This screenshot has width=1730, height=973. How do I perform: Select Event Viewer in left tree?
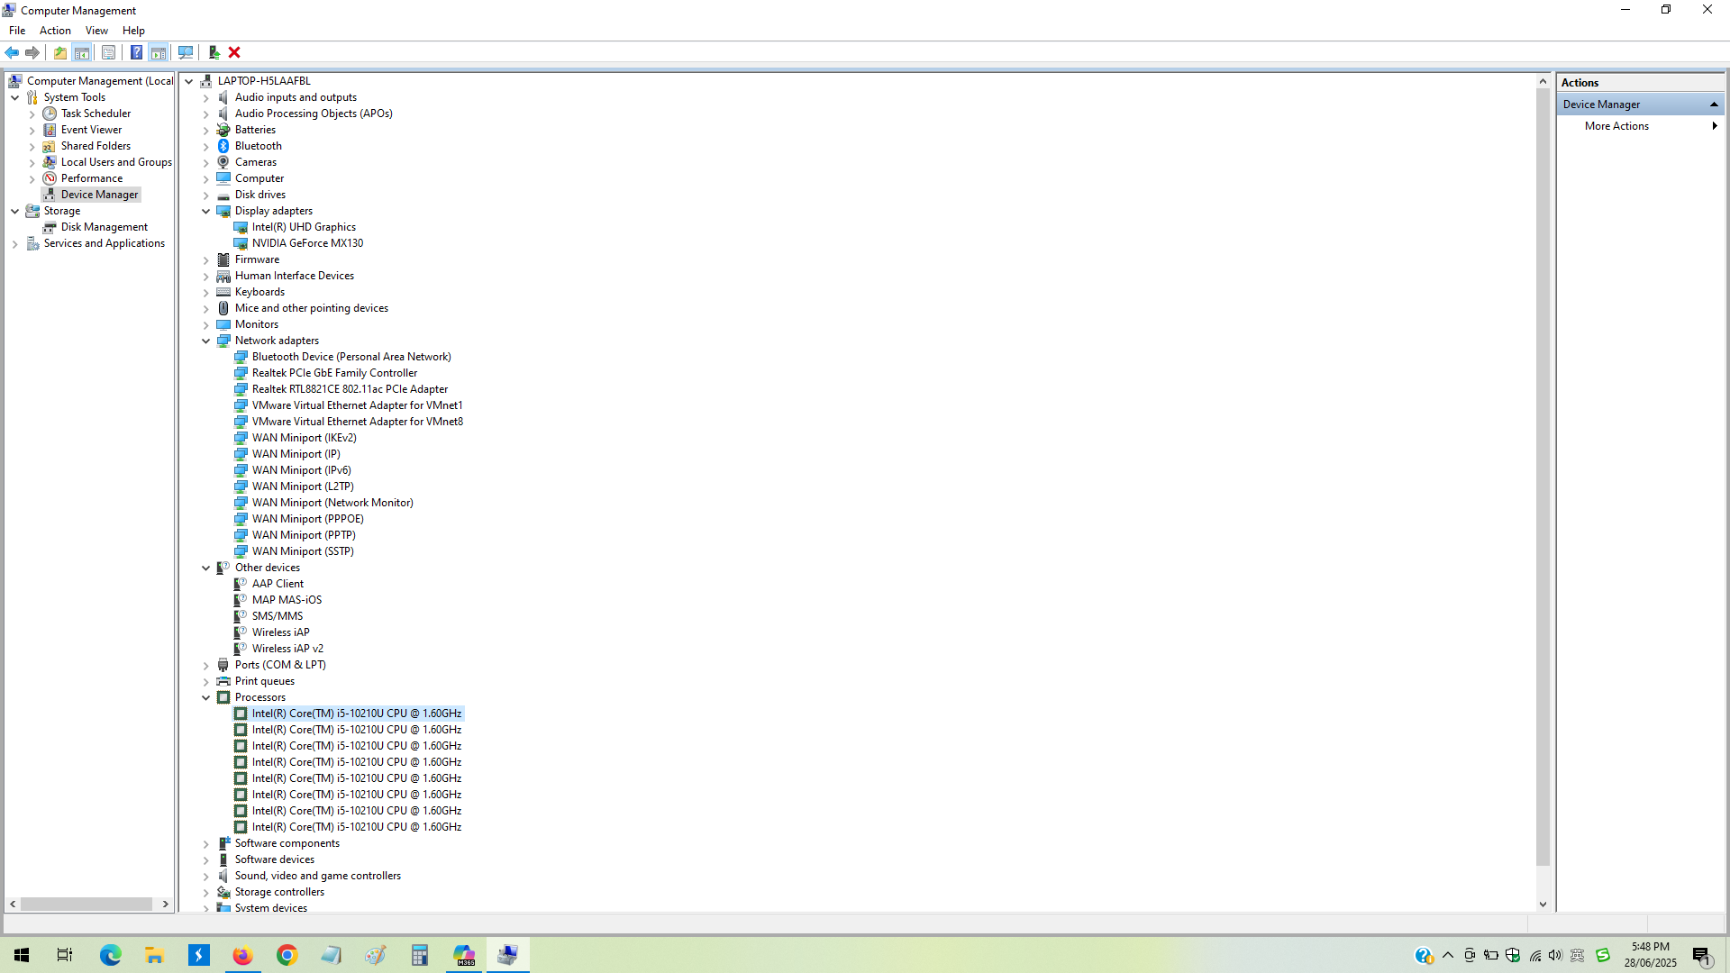pos(91,130)
